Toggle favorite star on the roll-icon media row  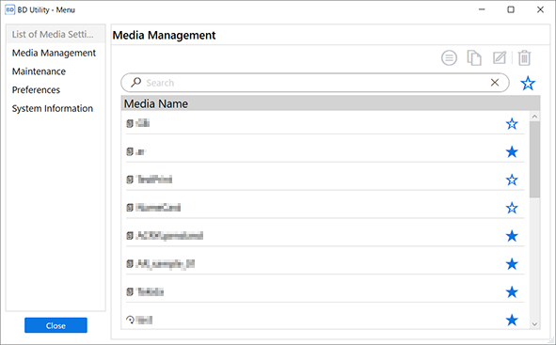[512, 321]
